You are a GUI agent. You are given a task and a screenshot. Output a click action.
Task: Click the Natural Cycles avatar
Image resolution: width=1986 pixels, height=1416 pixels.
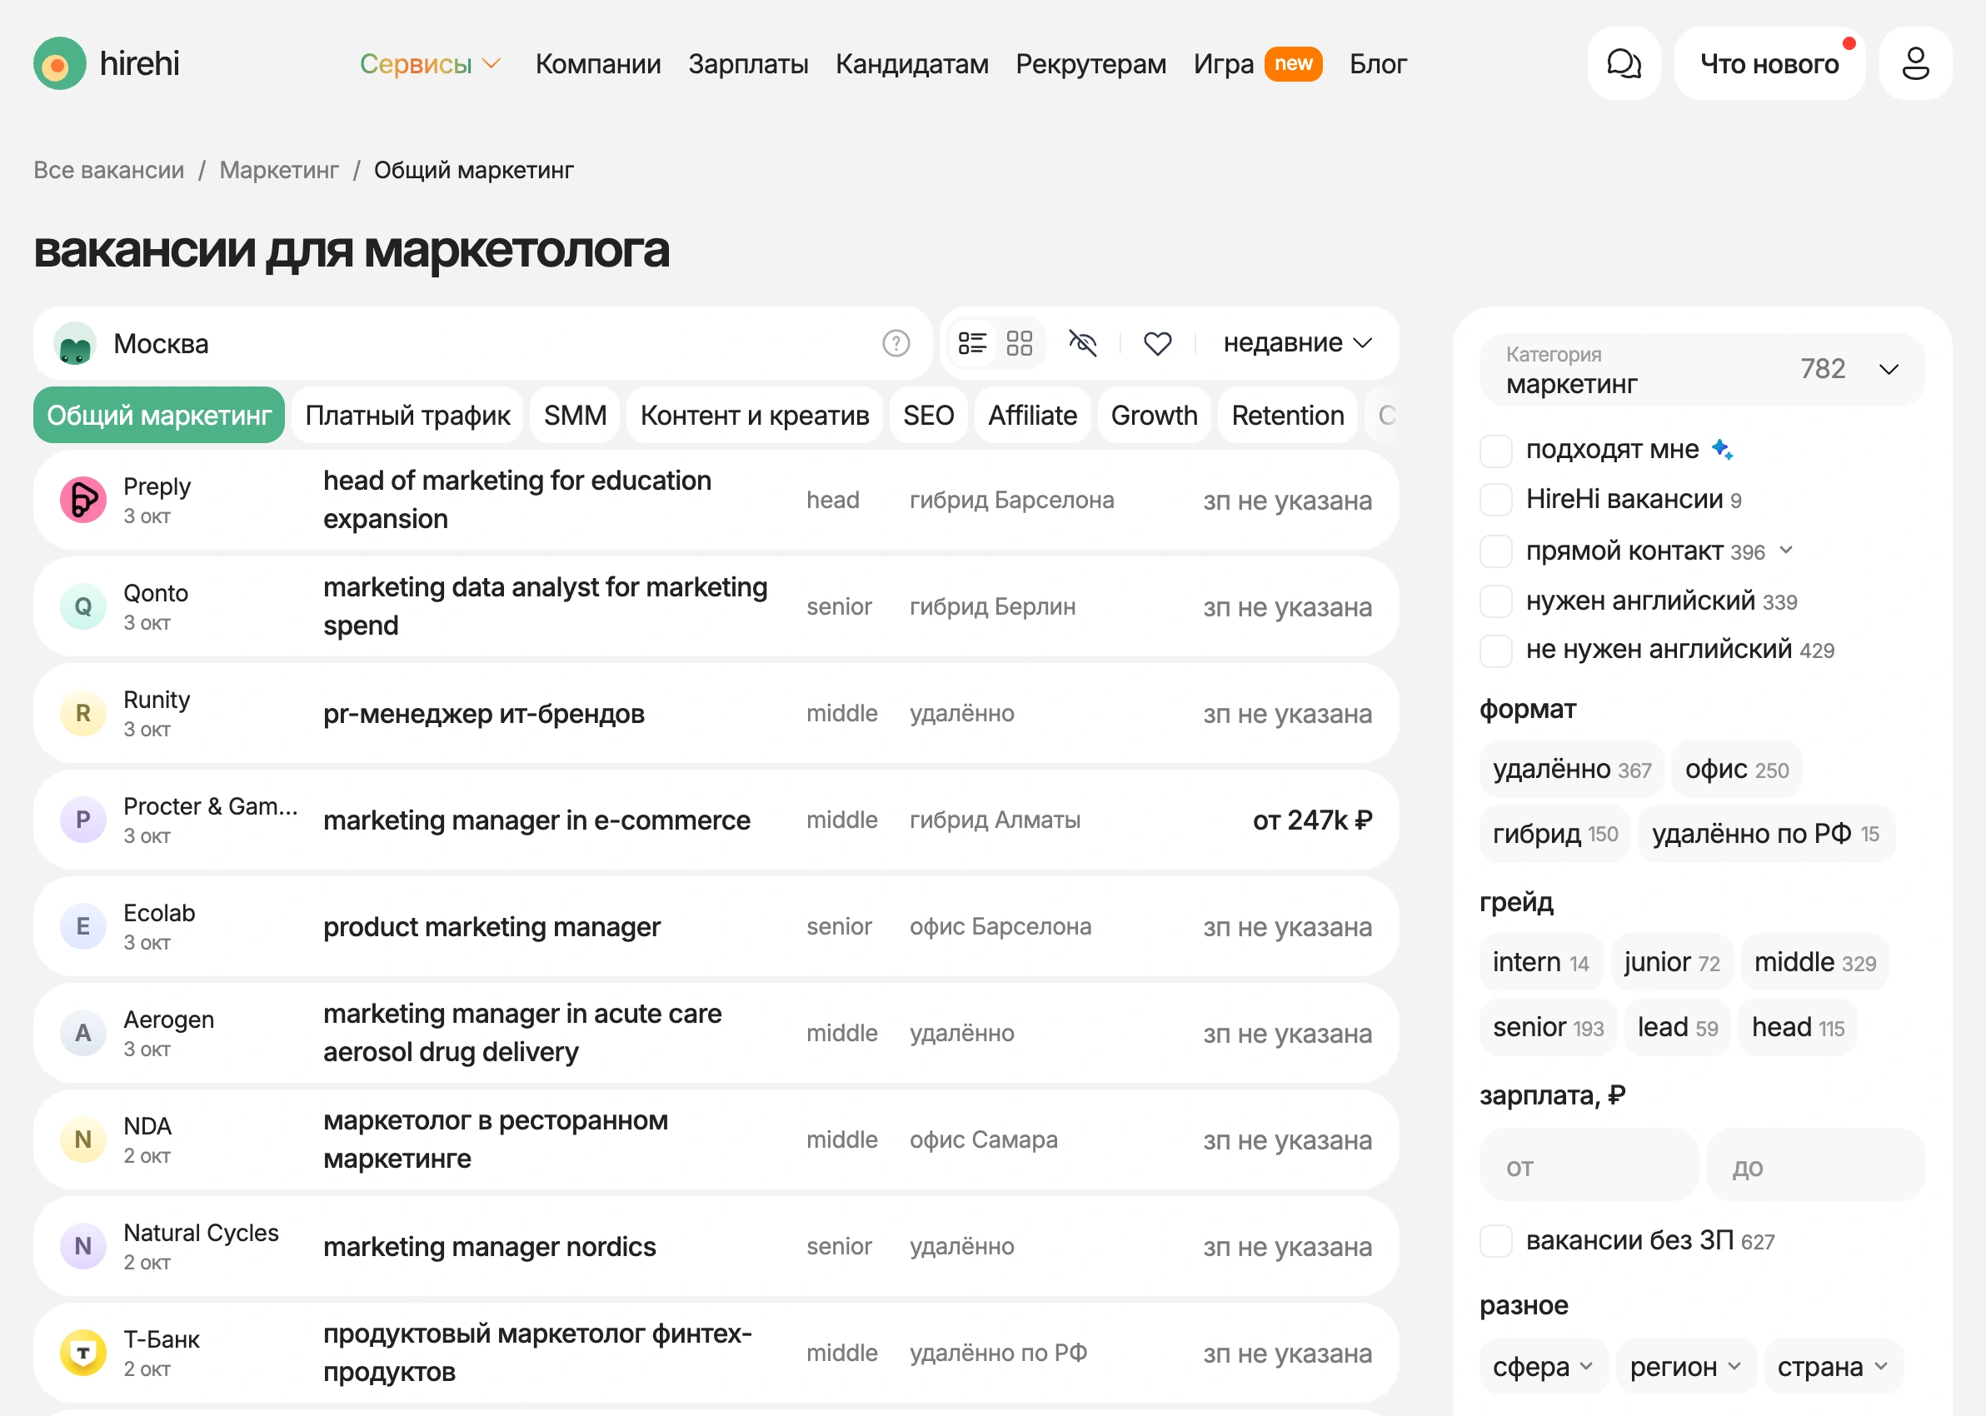(x=82, y=1246)
